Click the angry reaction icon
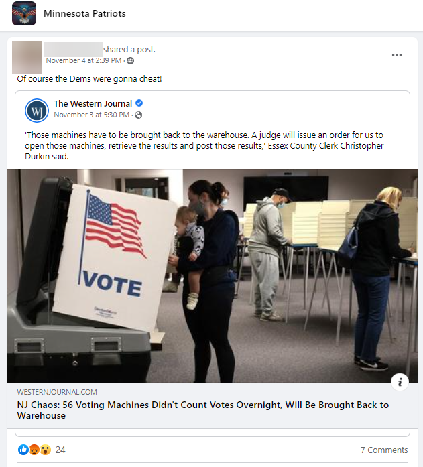The height and width of the screenshot is (467, 423). click(x=34, y=450)
